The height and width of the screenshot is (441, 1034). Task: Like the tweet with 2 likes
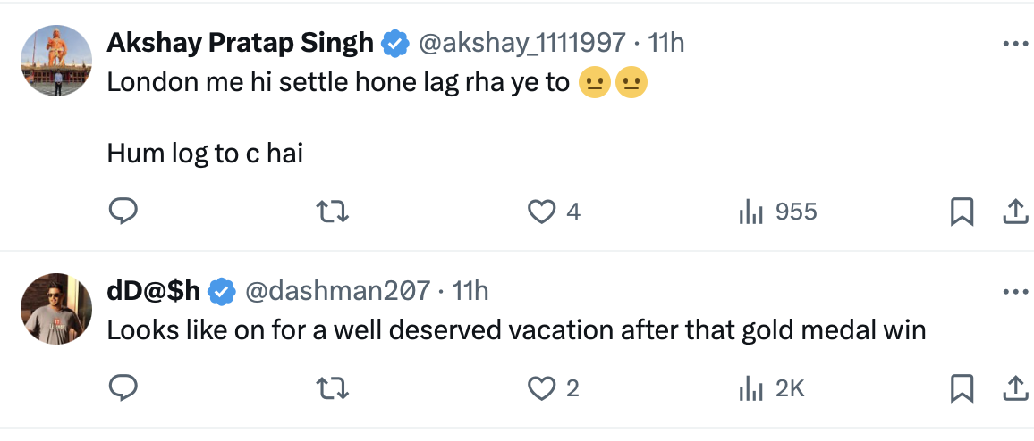pos(541,388)
